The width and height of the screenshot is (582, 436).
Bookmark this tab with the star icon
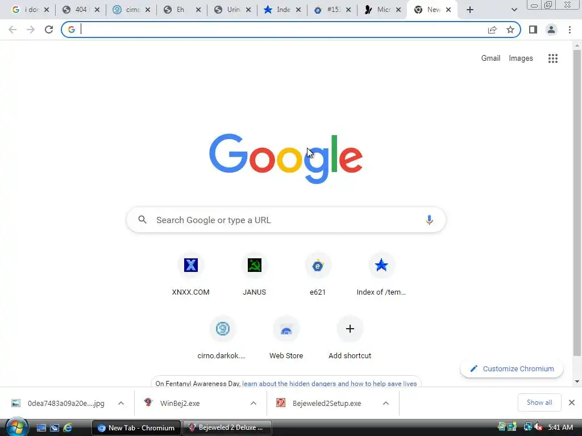click(x=510, y=30)
